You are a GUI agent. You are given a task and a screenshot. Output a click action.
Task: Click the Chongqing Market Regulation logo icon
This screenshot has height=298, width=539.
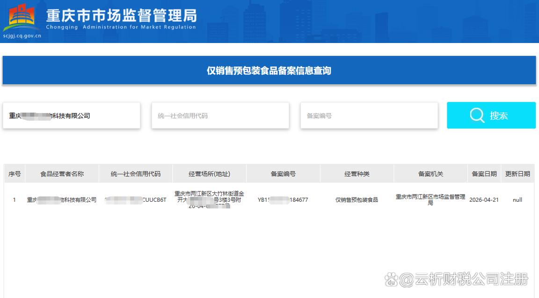(21, 18)
